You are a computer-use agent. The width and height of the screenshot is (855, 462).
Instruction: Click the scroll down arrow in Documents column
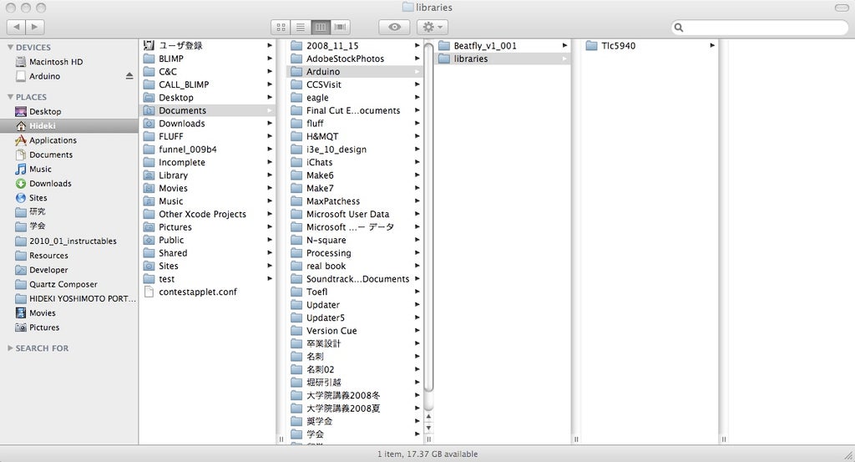[x=428, y=428]
